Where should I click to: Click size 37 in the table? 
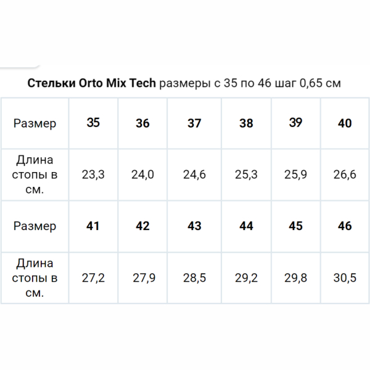(x=194, y=123)
